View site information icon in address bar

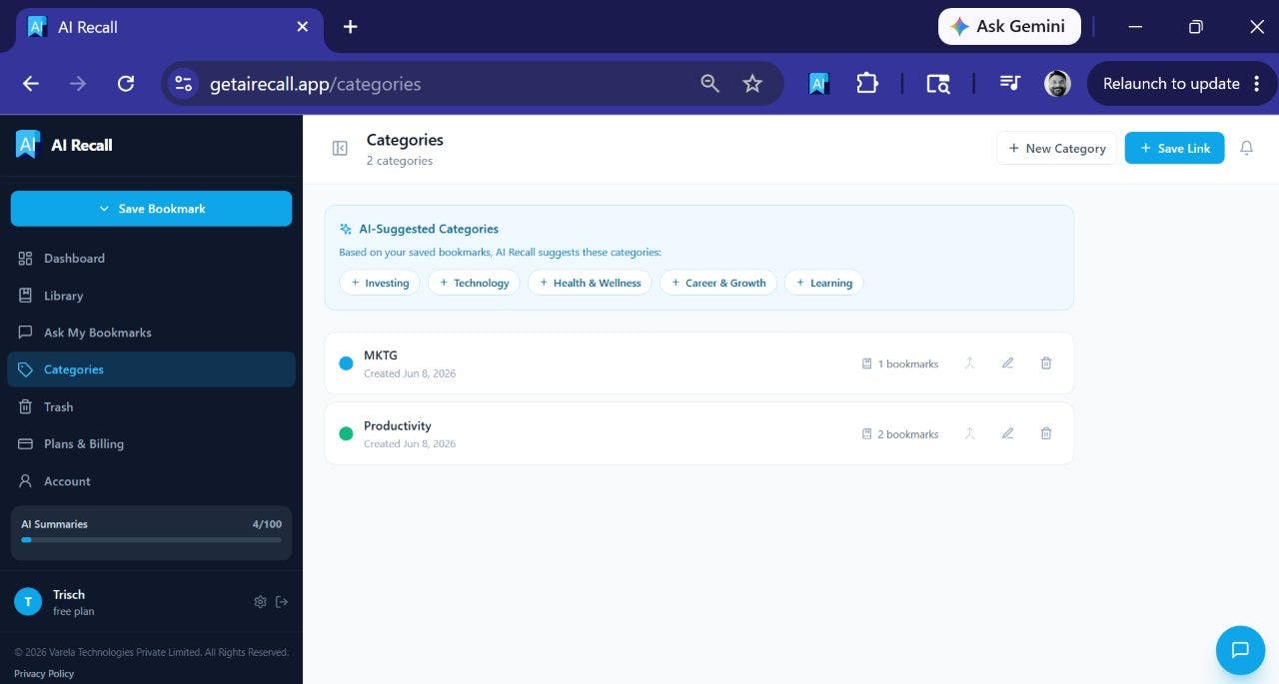click(183, 84)
